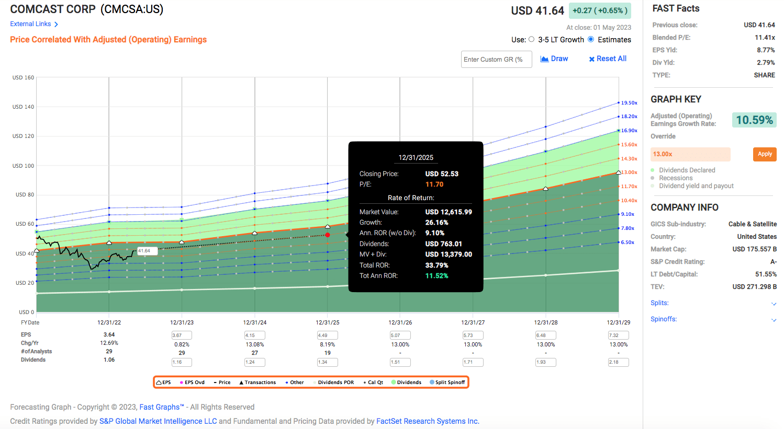Edit 12/31/25 EPS estimate 4.49 field
The image size is (784, 429).
(327, 335)
